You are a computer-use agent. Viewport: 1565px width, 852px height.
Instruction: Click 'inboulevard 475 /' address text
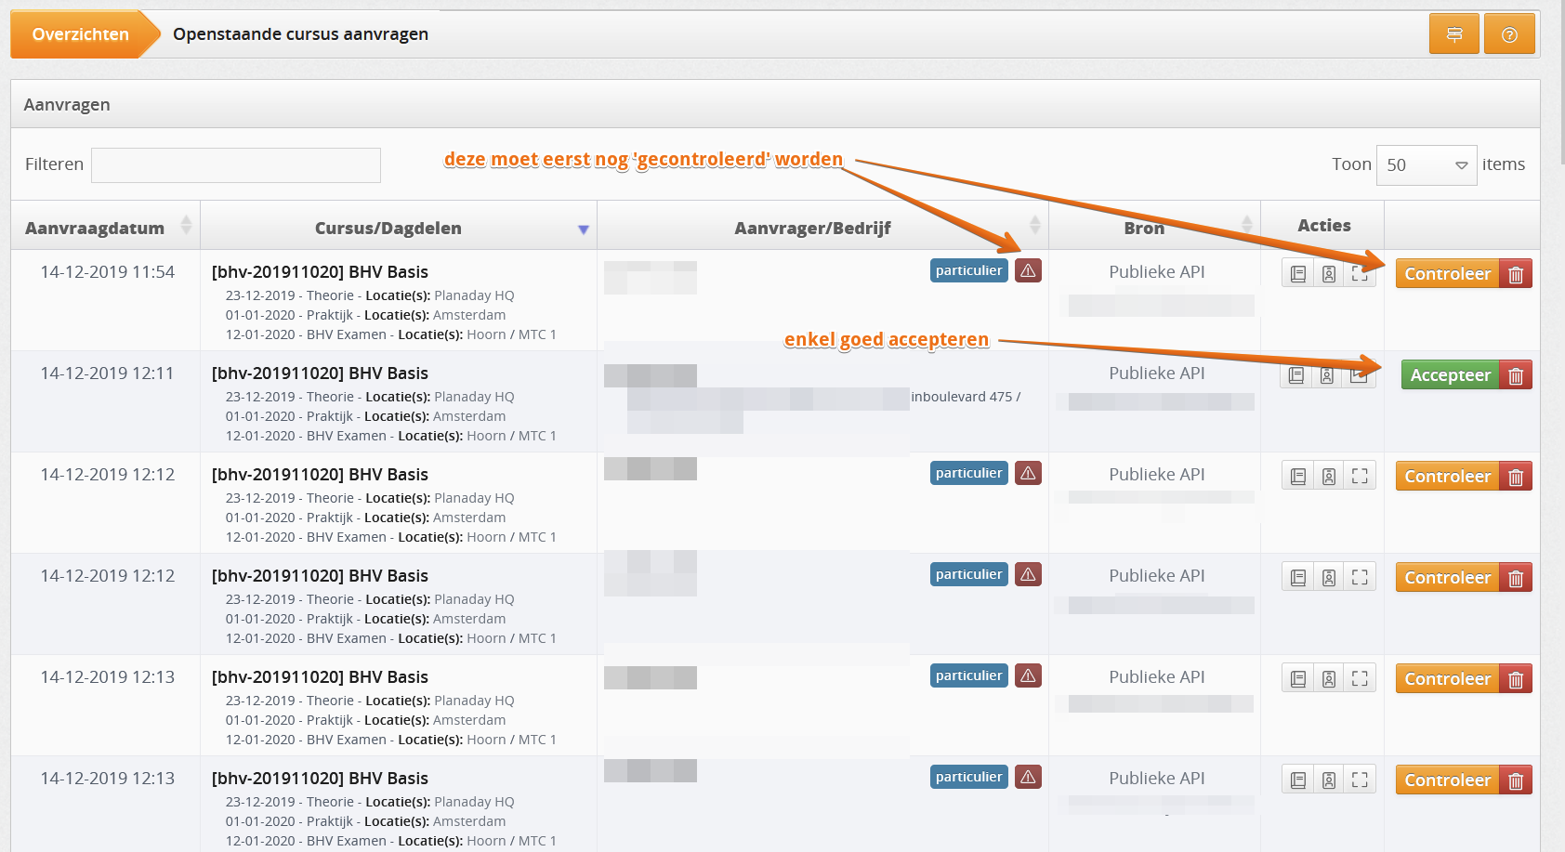(x=966, y=397)
